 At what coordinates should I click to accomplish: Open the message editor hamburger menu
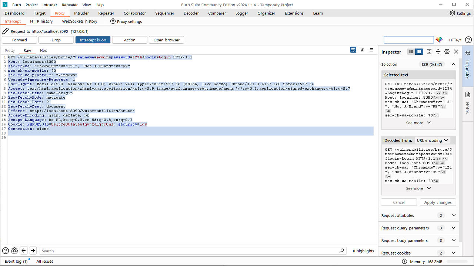(x=371, y=50)
